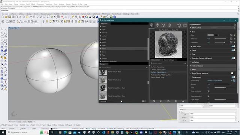The image size is (240, 135).
Task: Click the Rhino open file folder icon
Action: coord(6,17)
